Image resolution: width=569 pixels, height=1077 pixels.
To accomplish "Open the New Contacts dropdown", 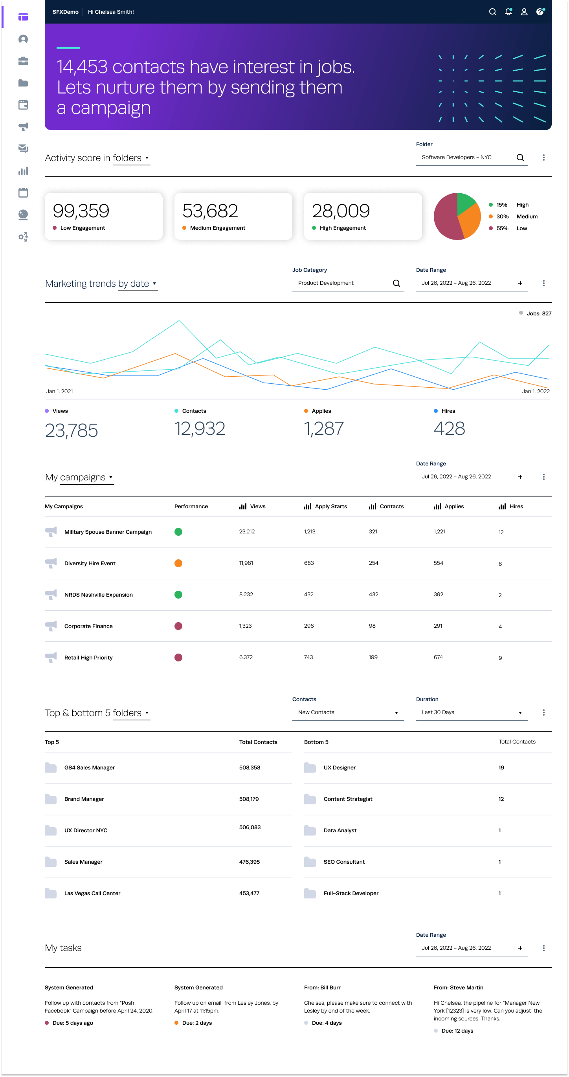I will pyautogui.click(x=348, y=713).
